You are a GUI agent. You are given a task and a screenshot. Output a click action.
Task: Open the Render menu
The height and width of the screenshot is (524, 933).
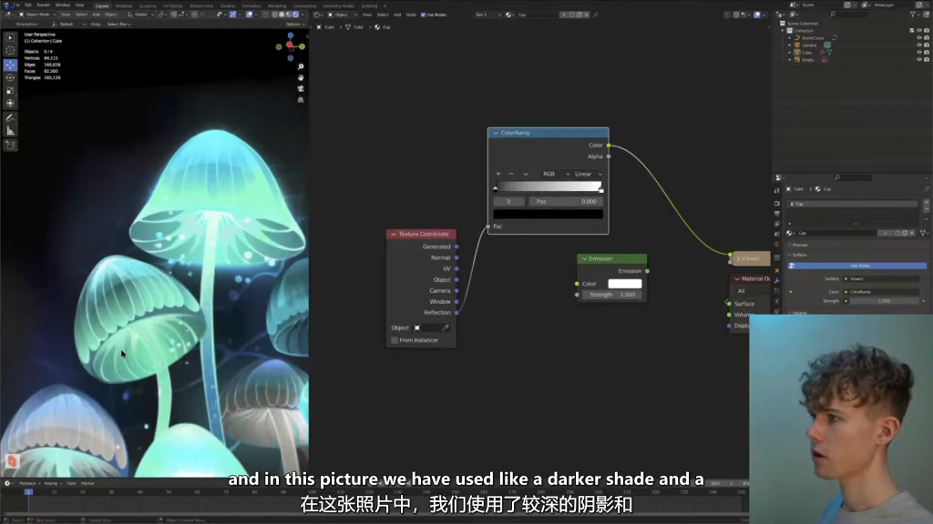(x=44, y=5)
